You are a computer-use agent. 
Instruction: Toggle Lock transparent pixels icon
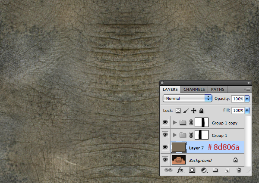point(178,110)
